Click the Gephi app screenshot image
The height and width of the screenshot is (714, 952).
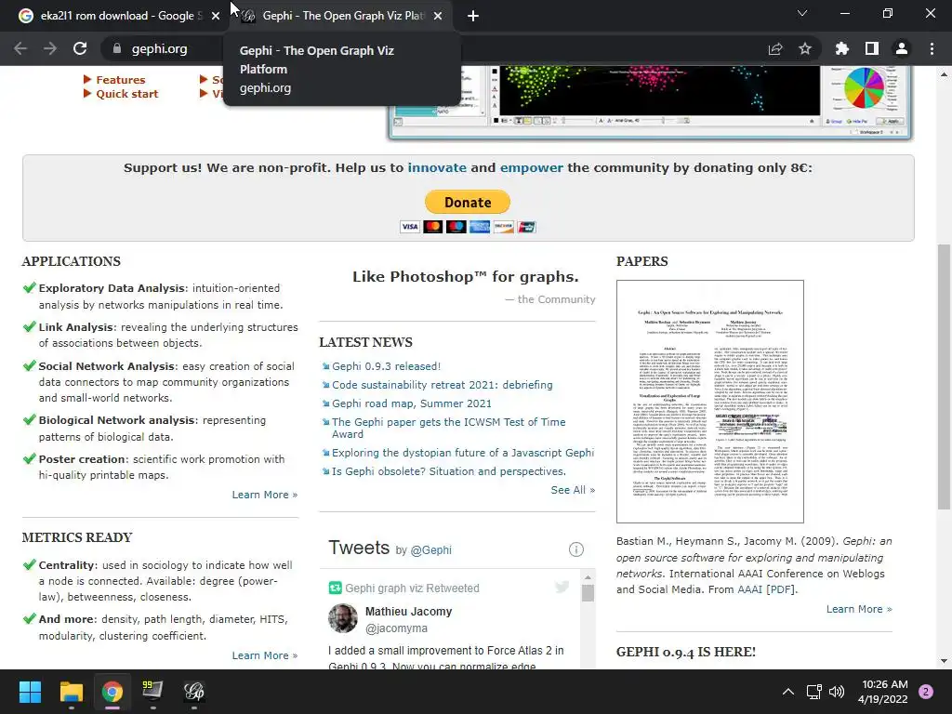click(650, 102)
